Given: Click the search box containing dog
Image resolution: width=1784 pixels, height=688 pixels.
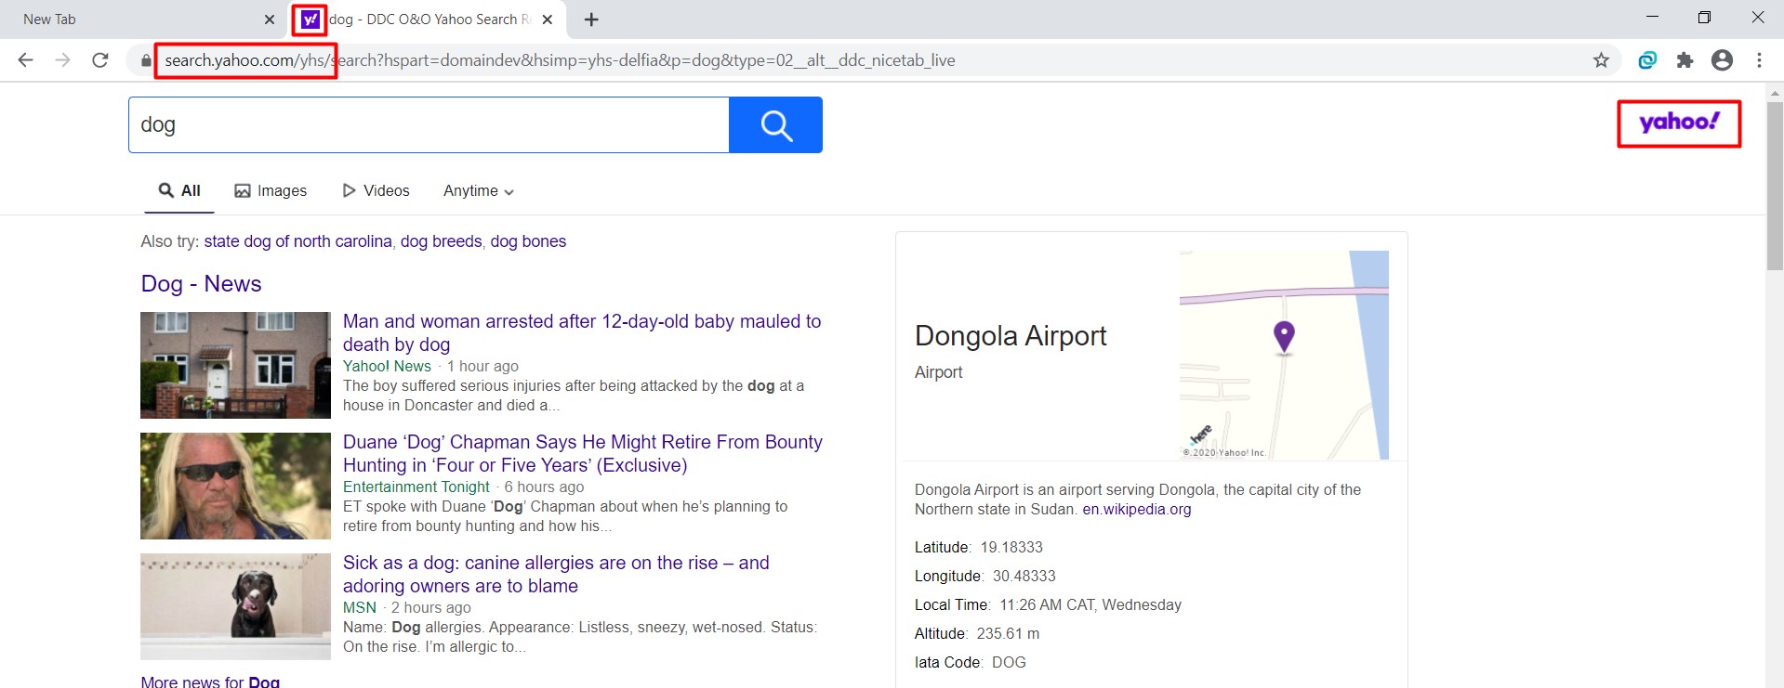Looking at the screenshot, I should click(x=429, y=124).
